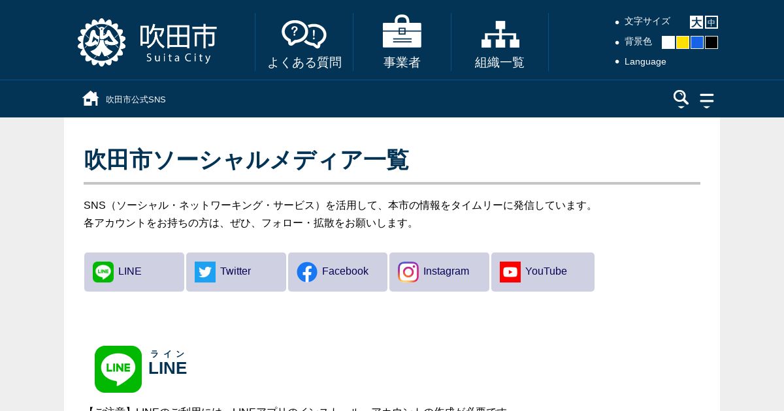The height and width of the screenshot is (411, 784).
Task: Open the よくある質問 speech-bubble icon
Action: tap(304, 34)
